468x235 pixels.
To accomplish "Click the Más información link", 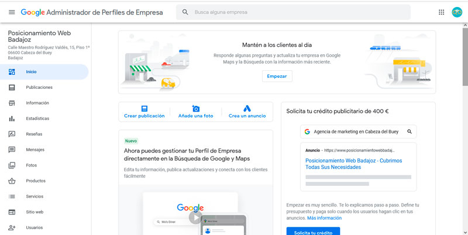I will point(325,218).
